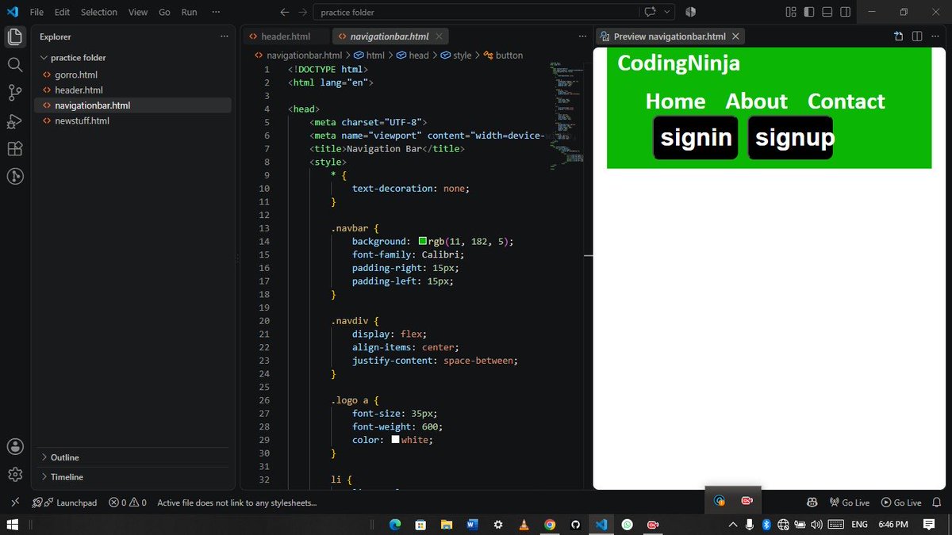Image resolution: width=952 pixels, height=535 pixels.
Task: Click the practice folder search box
Action: click(x=476, y=12)
